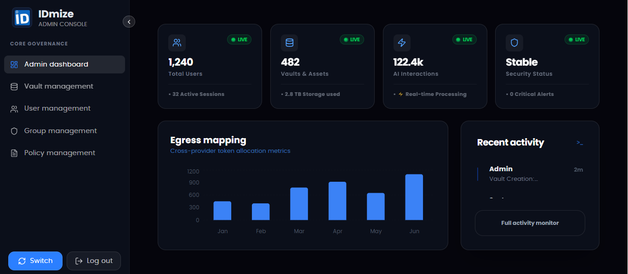Click the CORE GOVERNANCE section label
This screenshot has width=628, height=274.
(39, 44)
